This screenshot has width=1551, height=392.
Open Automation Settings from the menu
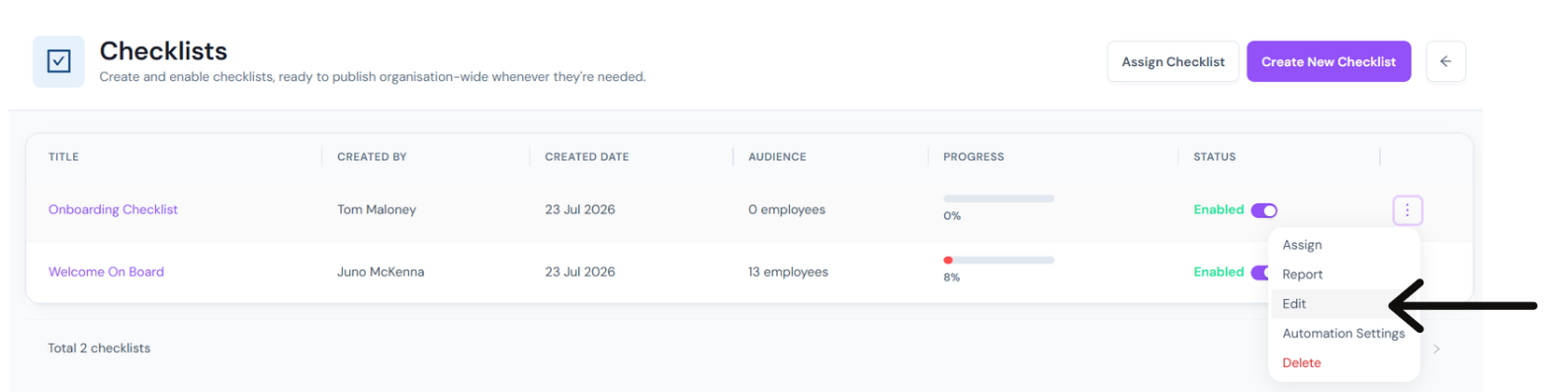(x=1343, y=334)
